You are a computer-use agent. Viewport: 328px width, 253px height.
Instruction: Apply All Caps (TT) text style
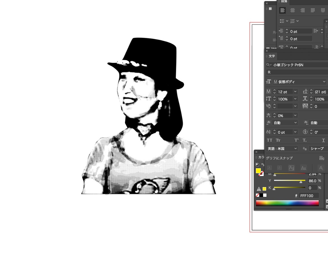[x=270, y=140]
